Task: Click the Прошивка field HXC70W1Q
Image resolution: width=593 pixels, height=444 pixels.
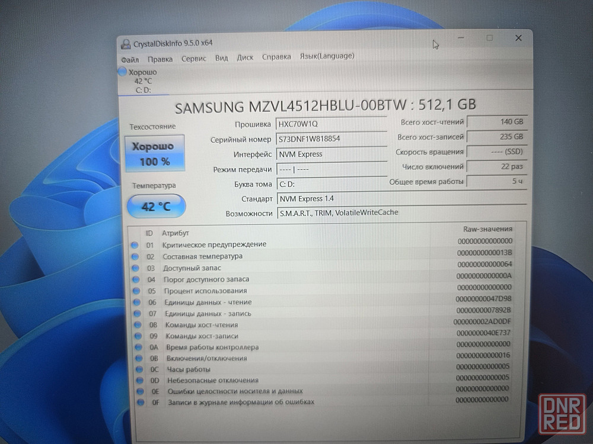Action: 331,124
